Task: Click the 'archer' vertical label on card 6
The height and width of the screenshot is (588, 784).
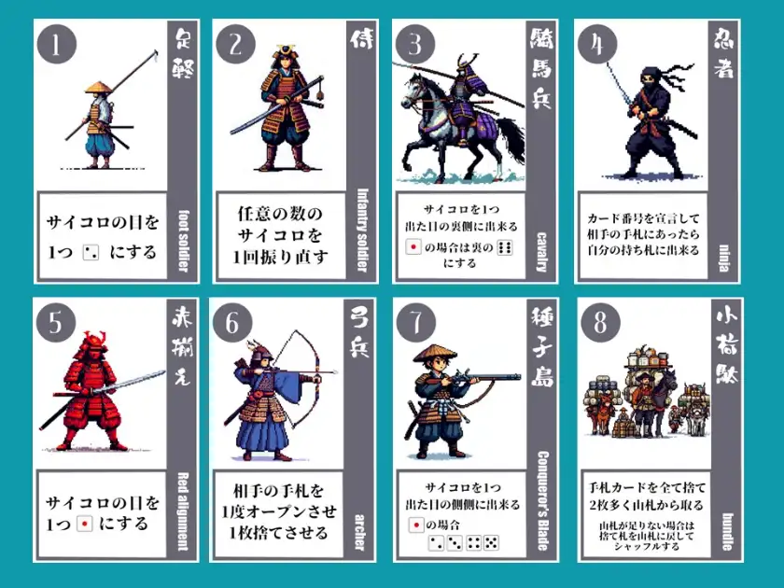Action: point(359,533)
